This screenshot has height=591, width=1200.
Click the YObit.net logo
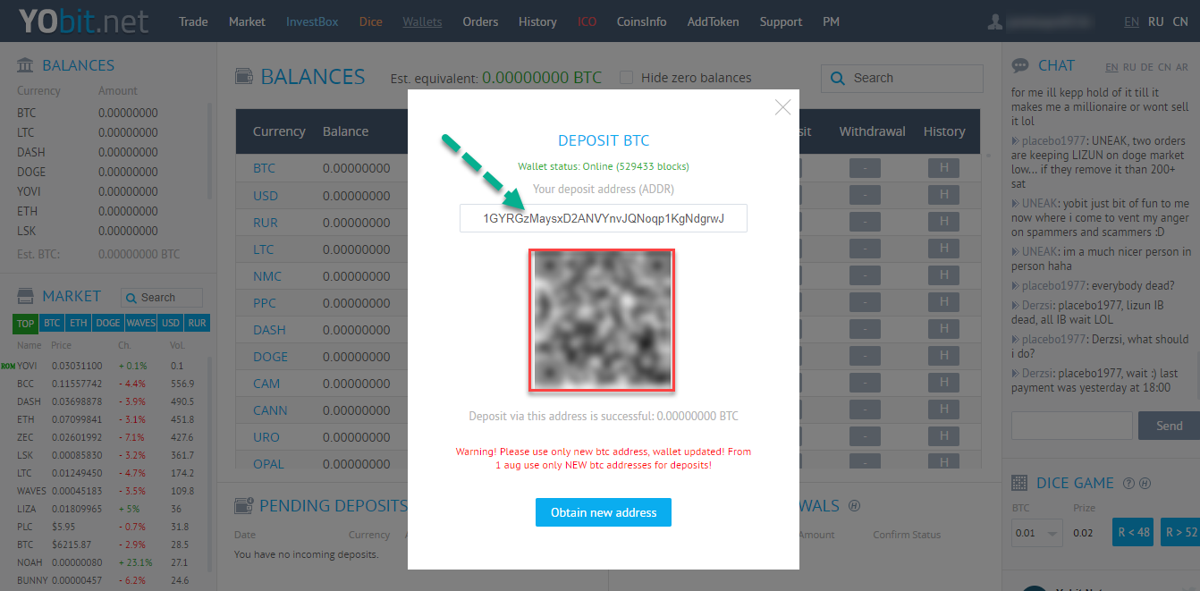pos(84,21)
